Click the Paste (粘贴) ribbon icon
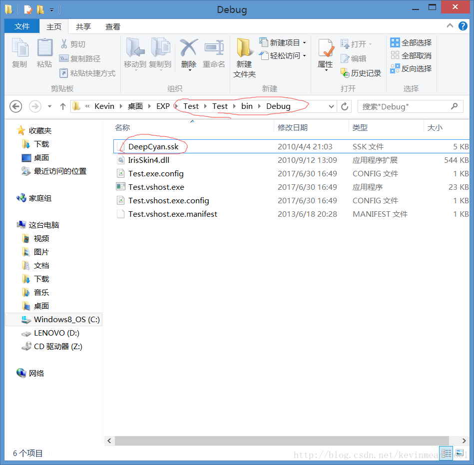 pyautogui.click(x=45, y=48)
